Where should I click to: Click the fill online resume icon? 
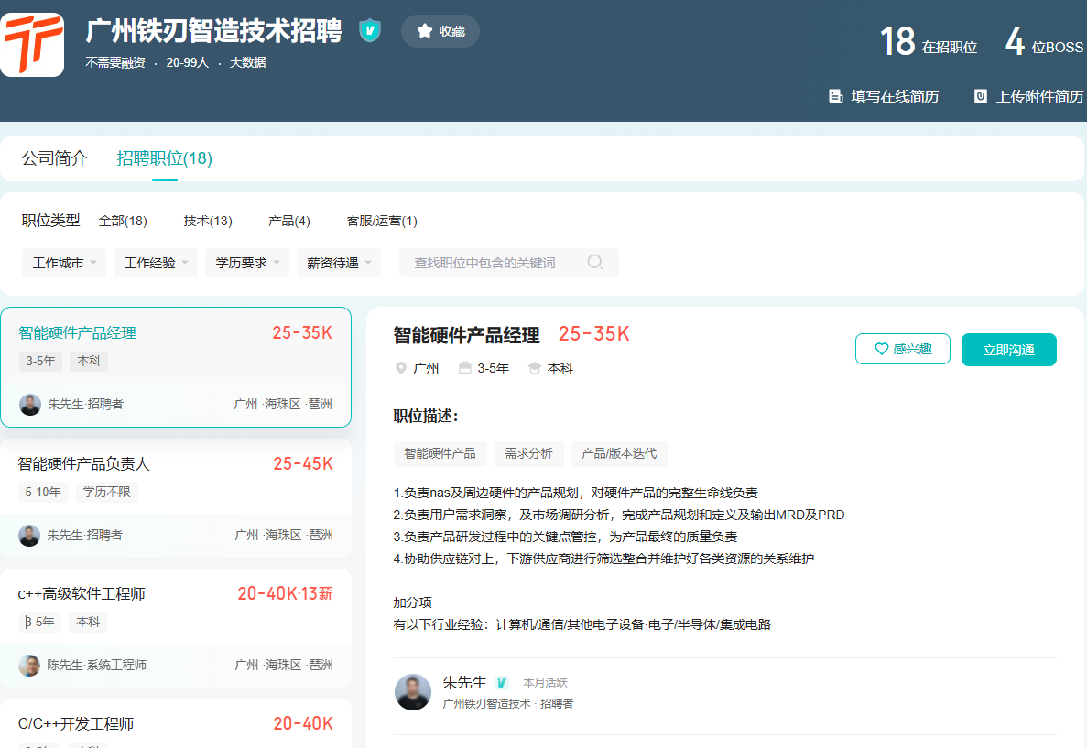pyautogui.click(x=835, y=96)
